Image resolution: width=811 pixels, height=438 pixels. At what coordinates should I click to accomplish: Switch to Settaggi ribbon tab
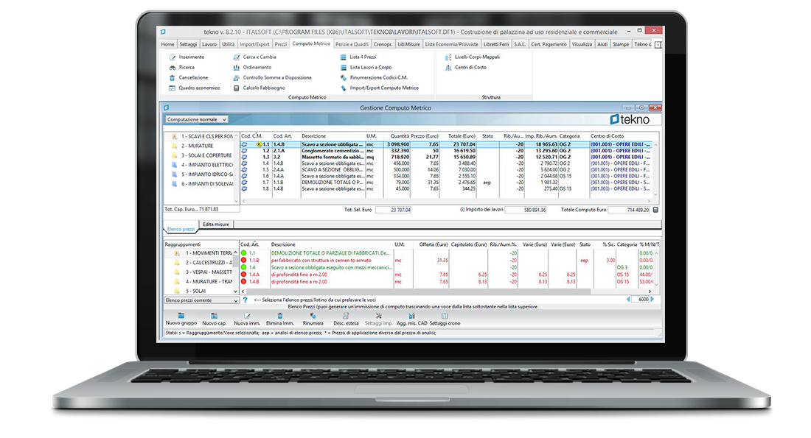188,44
